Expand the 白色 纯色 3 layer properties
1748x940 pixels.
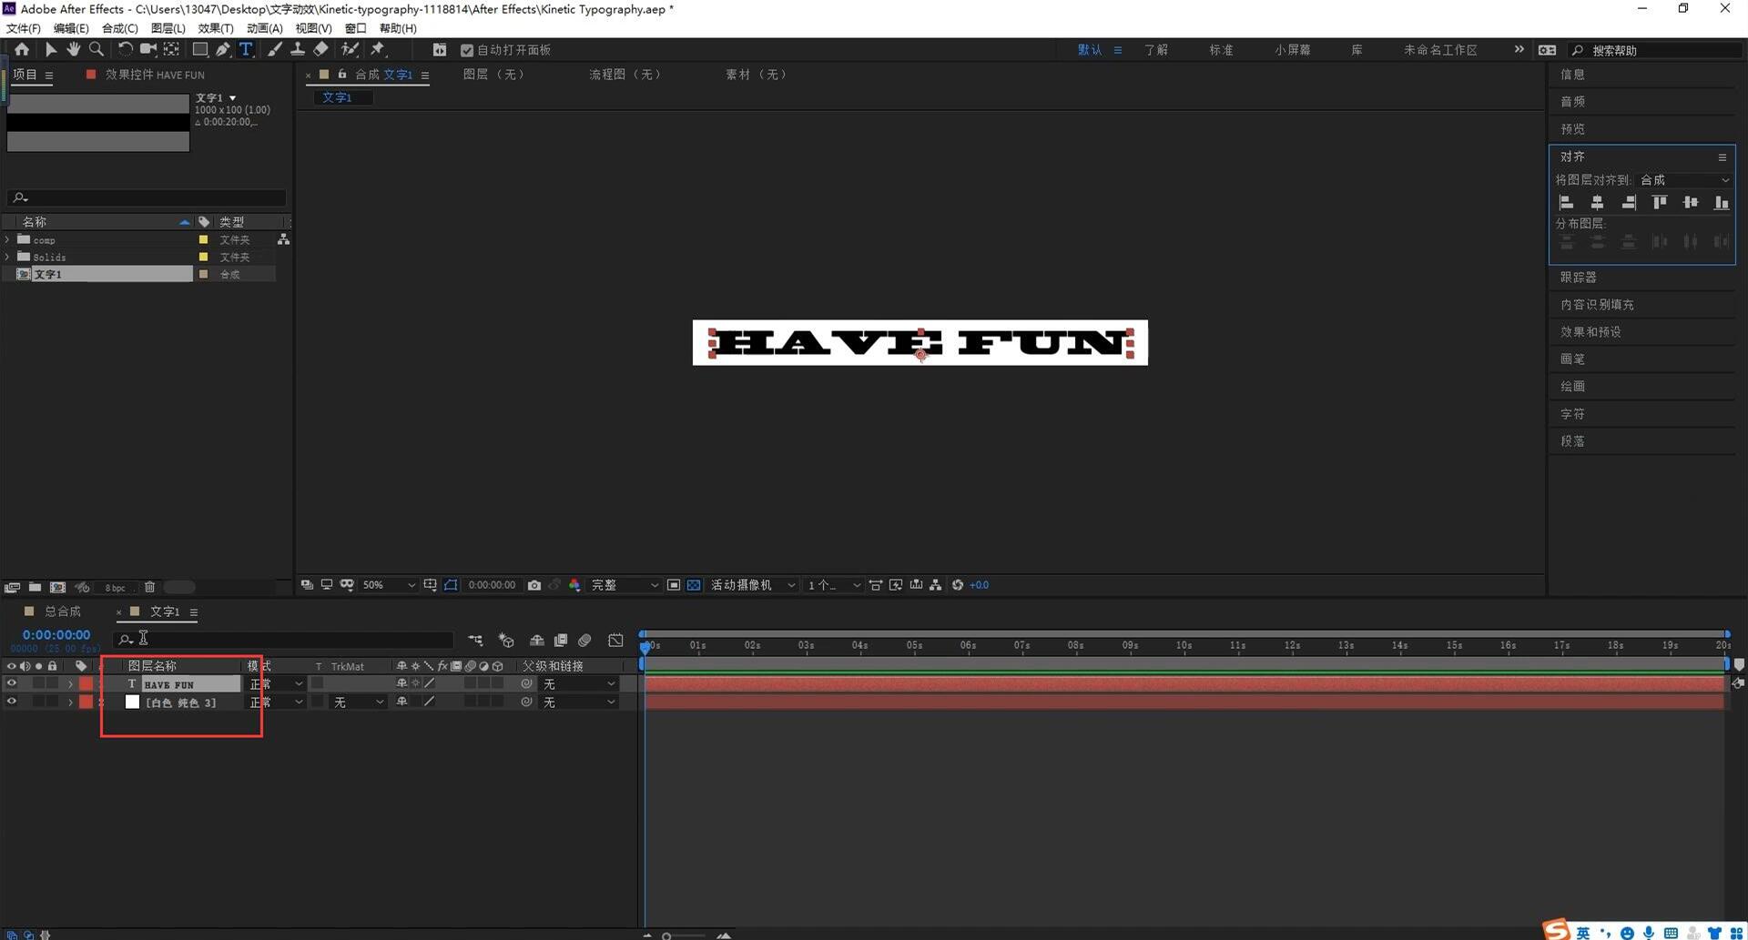70,702
